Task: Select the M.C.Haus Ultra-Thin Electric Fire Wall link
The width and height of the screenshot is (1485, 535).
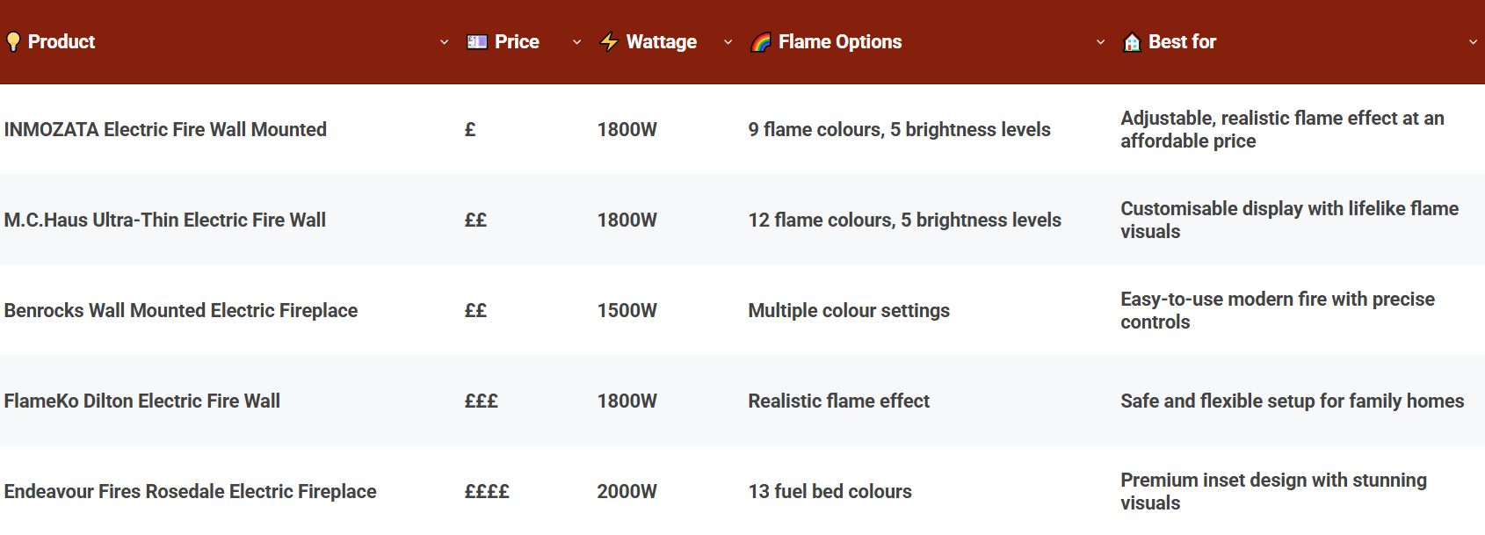Action: pyautogui.click(x=168, y=220)
